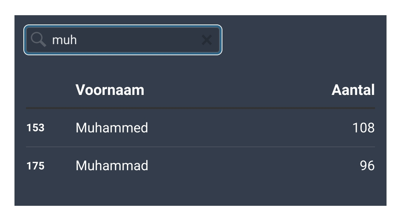Click the magnifying glass search icon
The width and height of the screenshot is (401, 221).
[x=38, y=39]
